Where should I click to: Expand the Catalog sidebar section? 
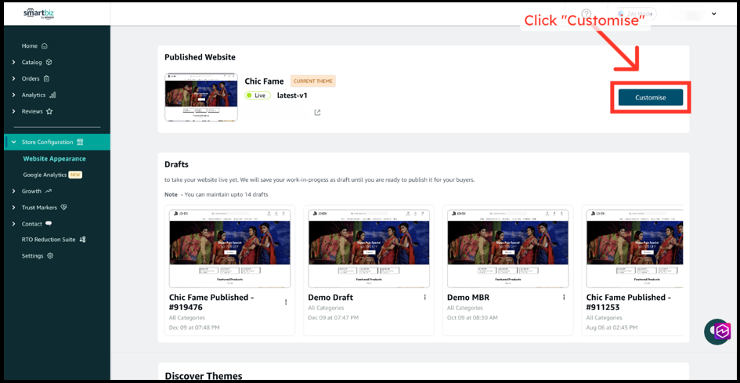[x=31, y=62]
